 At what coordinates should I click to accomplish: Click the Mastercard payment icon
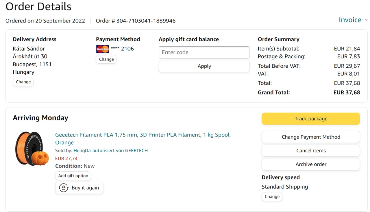click(102, 49)
